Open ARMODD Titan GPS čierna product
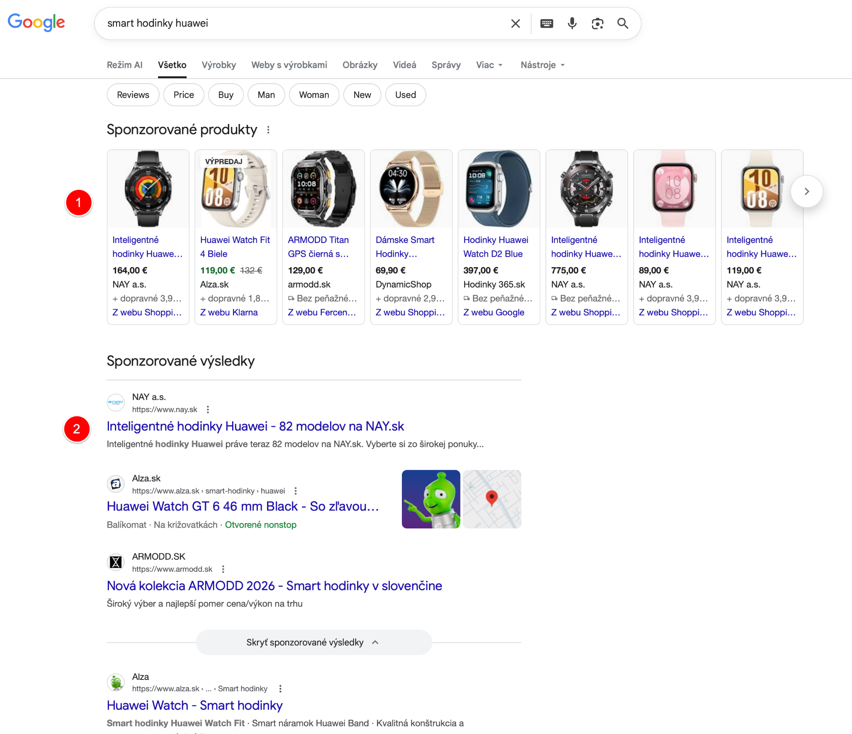The width and height of the screenshot is (852, 734). tap(319, 247)
